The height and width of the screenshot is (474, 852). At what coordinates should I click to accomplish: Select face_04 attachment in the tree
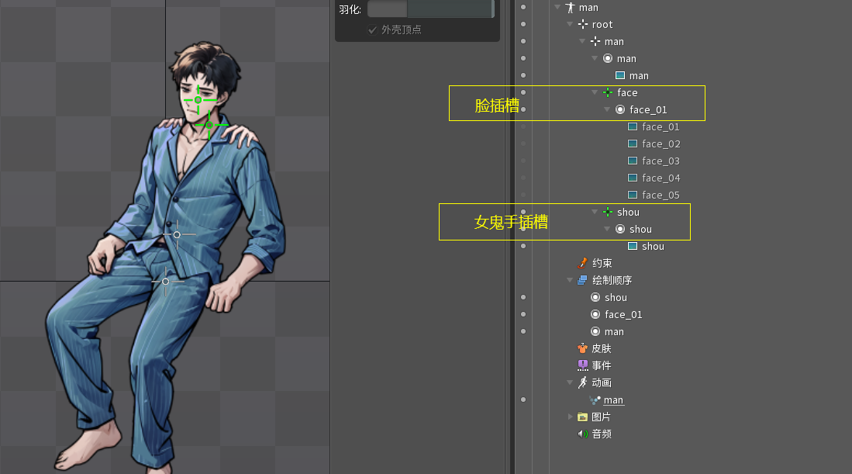661,178
